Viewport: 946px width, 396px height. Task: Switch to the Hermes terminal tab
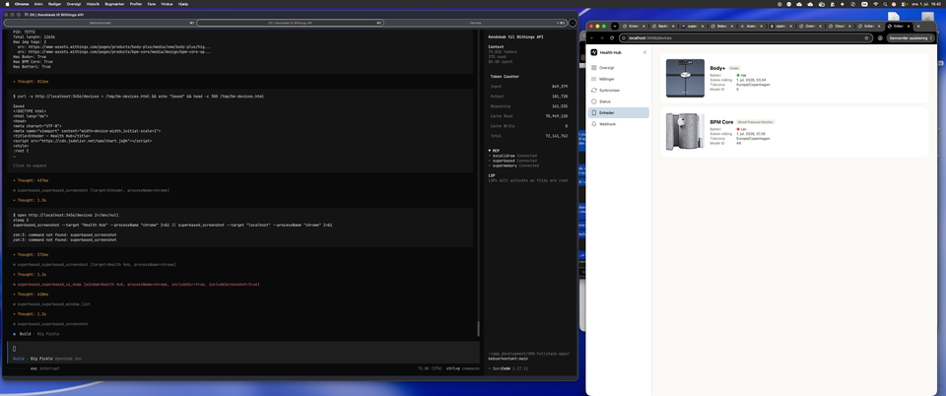click(475, 23)
